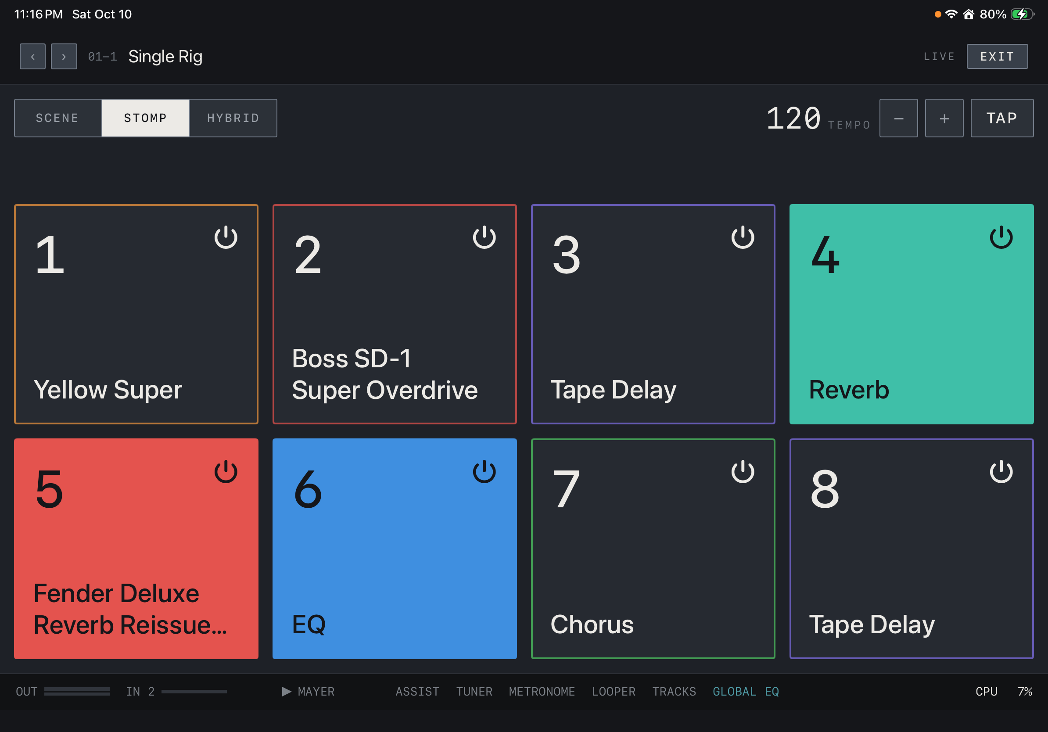Toggle power icon on stomp 6 EQ
1048x732 pixels.
[484, 471]
